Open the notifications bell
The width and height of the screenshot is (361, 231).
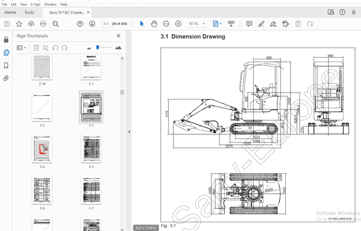point(353,12)
